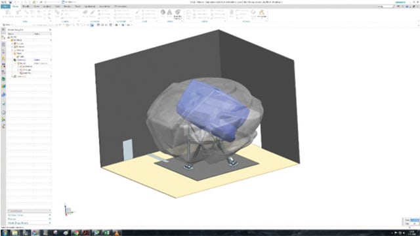Click the command search field at top right
Screen dimensions: 420x236
click(386, 7)
